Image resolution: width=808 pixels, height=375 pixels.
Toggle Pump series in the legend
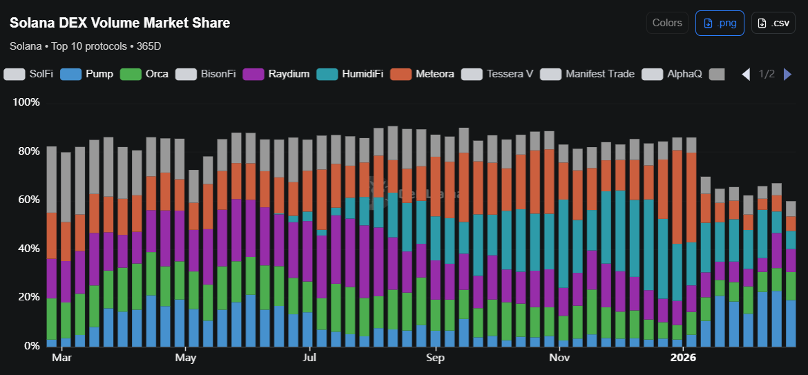(x=86, y=74)
